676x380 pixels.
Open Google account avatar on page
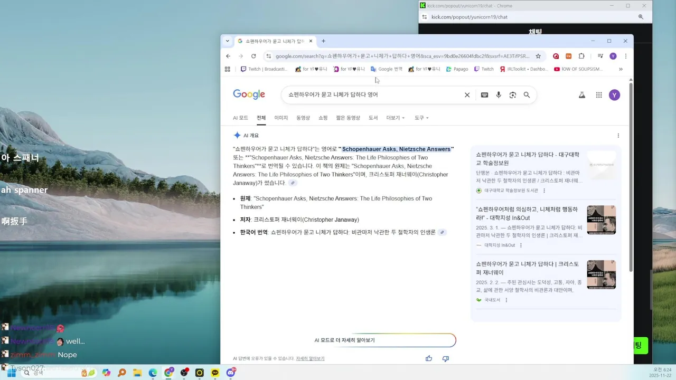(614, 95)
